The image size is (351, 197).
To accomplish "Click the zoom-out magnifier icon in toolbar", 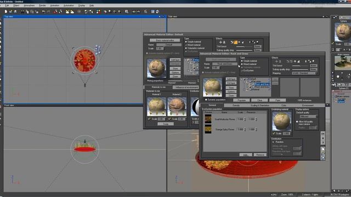I will (x=120, y=11).
